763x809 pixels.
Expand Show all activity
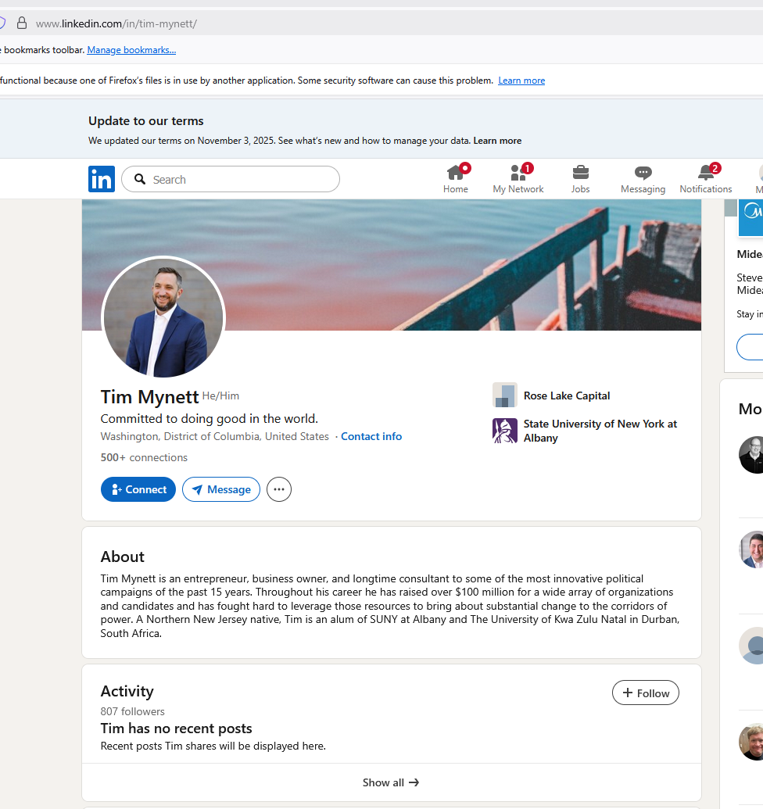[x=391, y=782]
